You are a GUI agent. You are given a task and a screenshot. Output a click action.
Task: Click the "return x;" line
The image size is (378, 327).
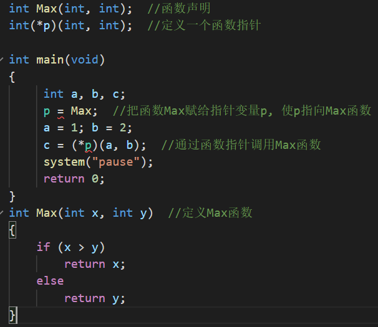[95, 264]
